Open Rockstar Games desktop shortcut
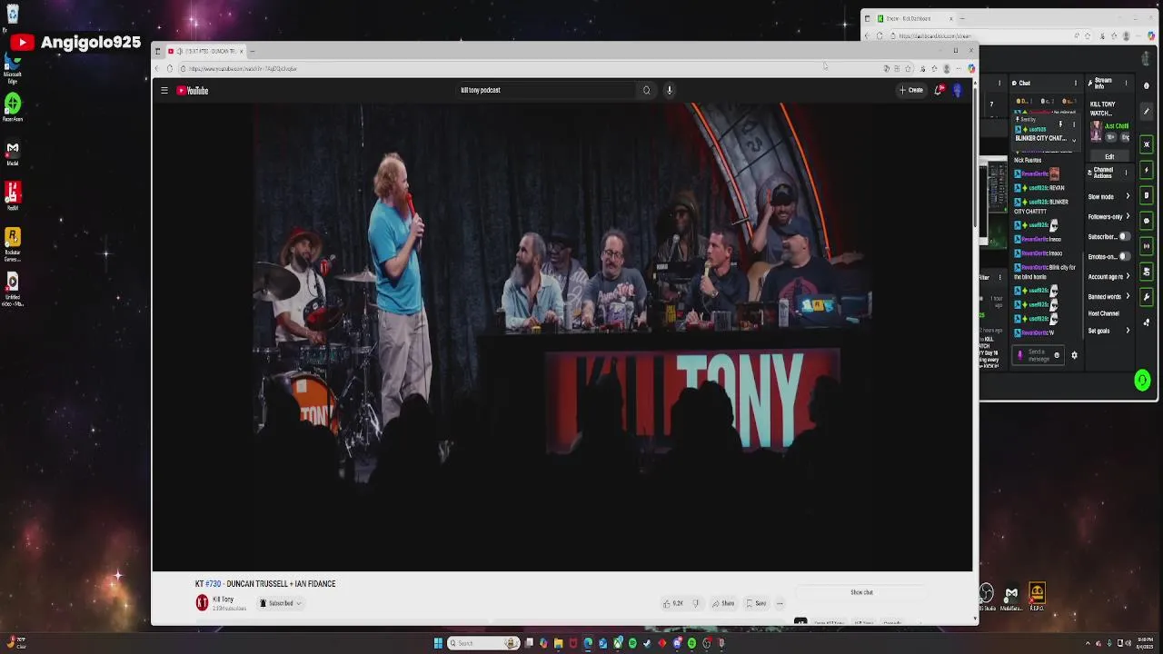The width and height of the screenshot is (1163, 654). pyautogui.click(x=13, y=245)
